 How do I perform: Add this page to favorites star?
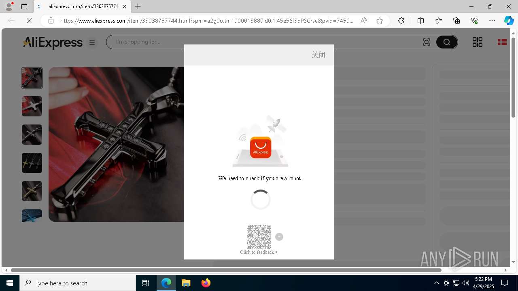tap(380, 21)
